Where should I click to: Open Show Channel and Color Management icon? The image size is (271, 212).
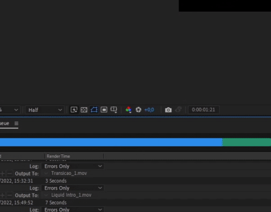click(x=128, y=110)
